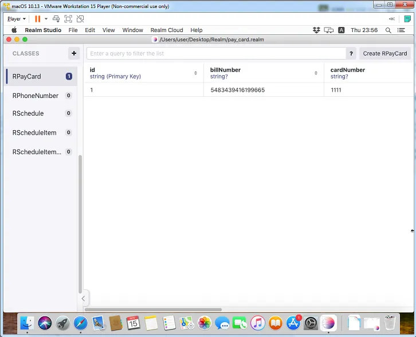Open iBooks from the Dock
416x337 pixels.
click(276, 323)
